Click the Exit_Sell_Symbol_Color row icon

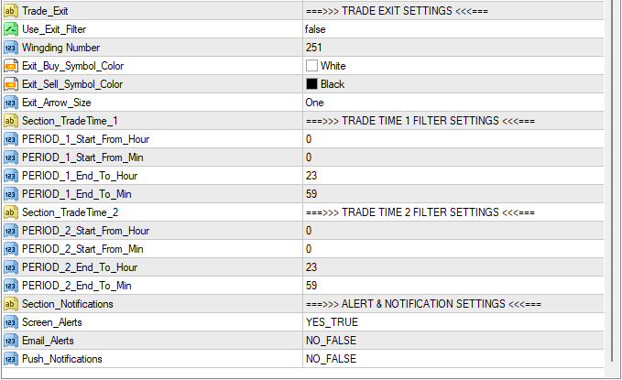point(10,83)
